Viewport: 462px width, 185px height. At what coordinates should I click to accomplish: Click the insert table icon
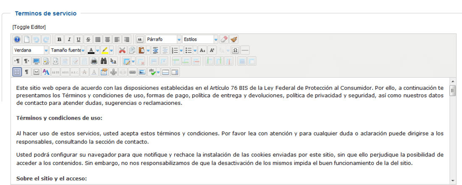[127, 61]
